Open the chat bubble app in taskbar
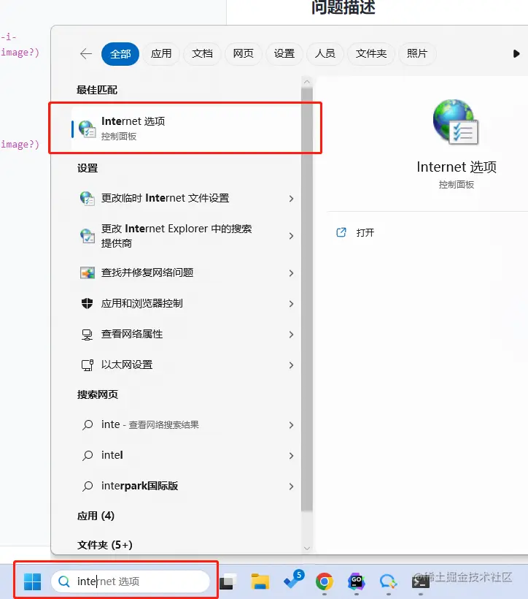Viewport: 528px width, 599px height. pos(389,581)
